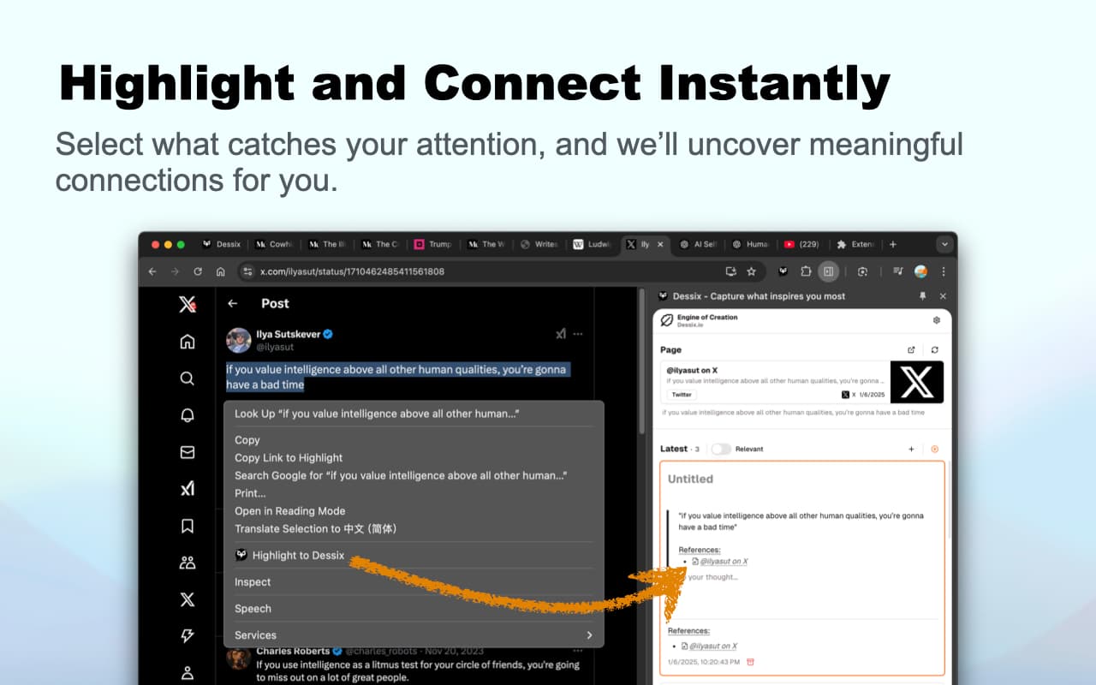Choose Print from the context menu
Screen dimensions: 1096x685
click(x=414, y=493)
